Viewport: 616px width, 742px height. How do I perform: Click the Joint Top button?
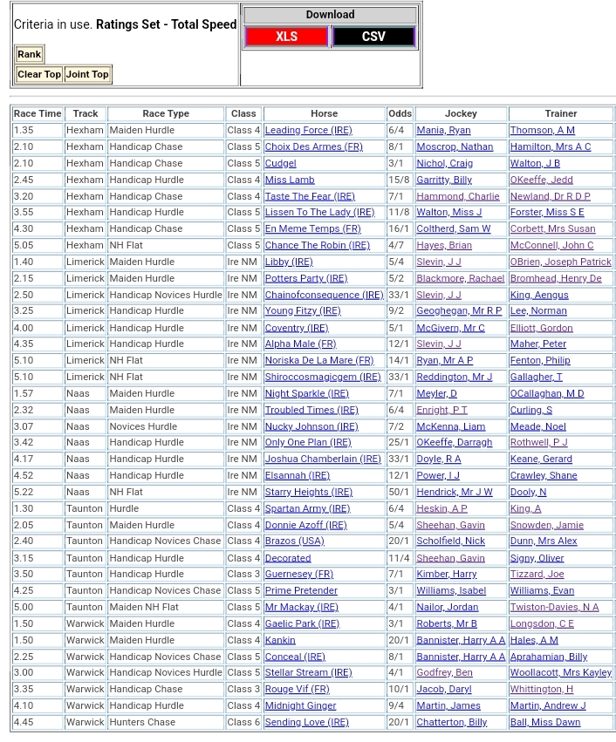point(87,74)
